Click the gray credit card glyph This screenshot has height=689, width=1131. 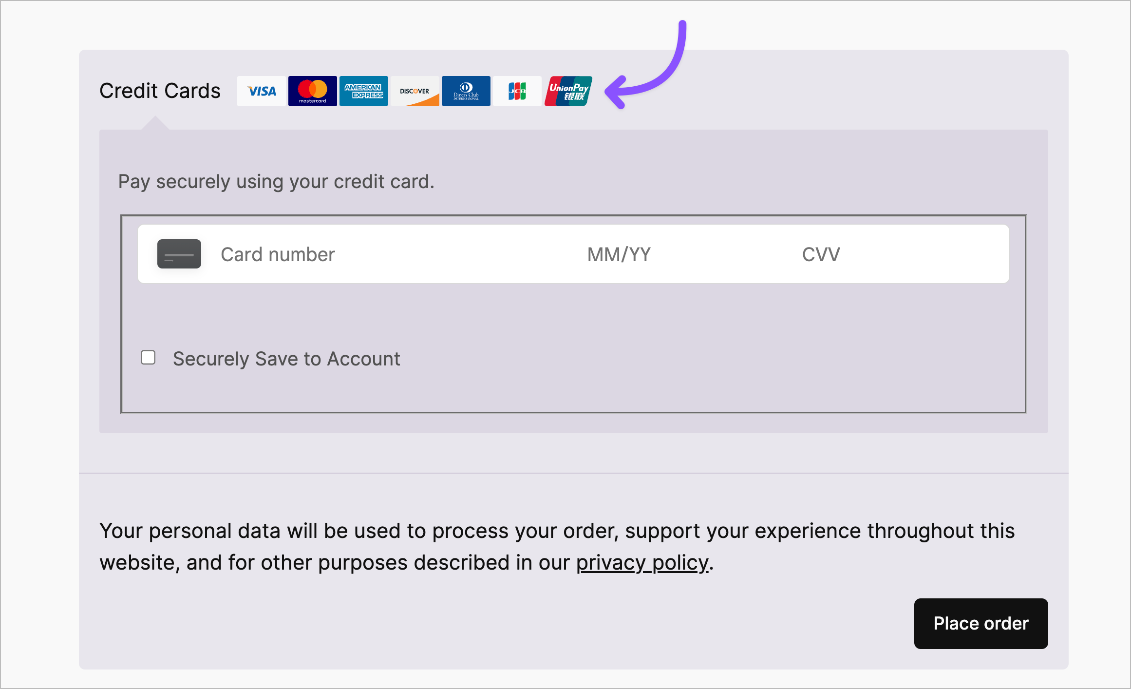[x=179, y=254]
